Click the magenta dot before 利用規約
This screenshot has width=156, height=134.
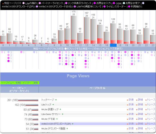[x=129, y=6]
